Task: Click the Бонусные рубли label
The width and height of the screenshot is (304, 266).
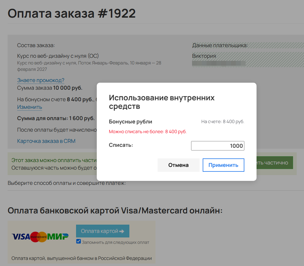Action: coord(131,122)
